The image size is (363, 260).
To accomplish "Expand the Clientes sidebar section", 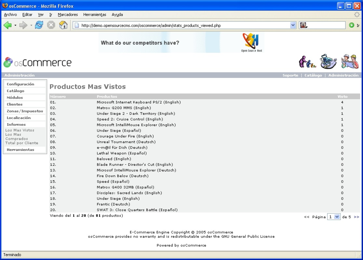I will coord(25,104).
